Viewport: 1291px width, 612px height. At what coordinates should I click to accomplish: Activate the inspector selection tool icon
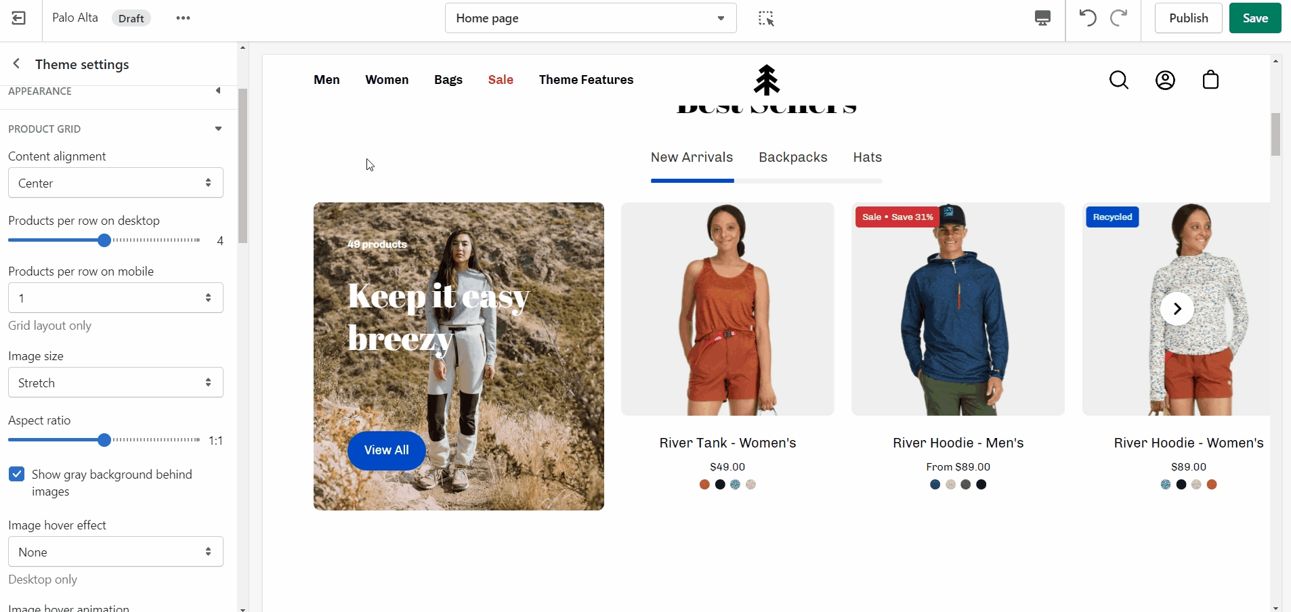pyautogui.click(x=766, y=18)
